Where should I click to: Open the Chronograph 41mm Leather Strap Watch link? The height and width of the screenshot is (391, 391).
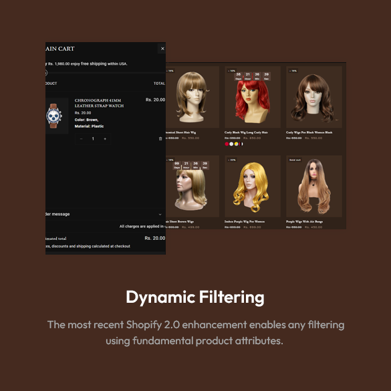point(99,103)
